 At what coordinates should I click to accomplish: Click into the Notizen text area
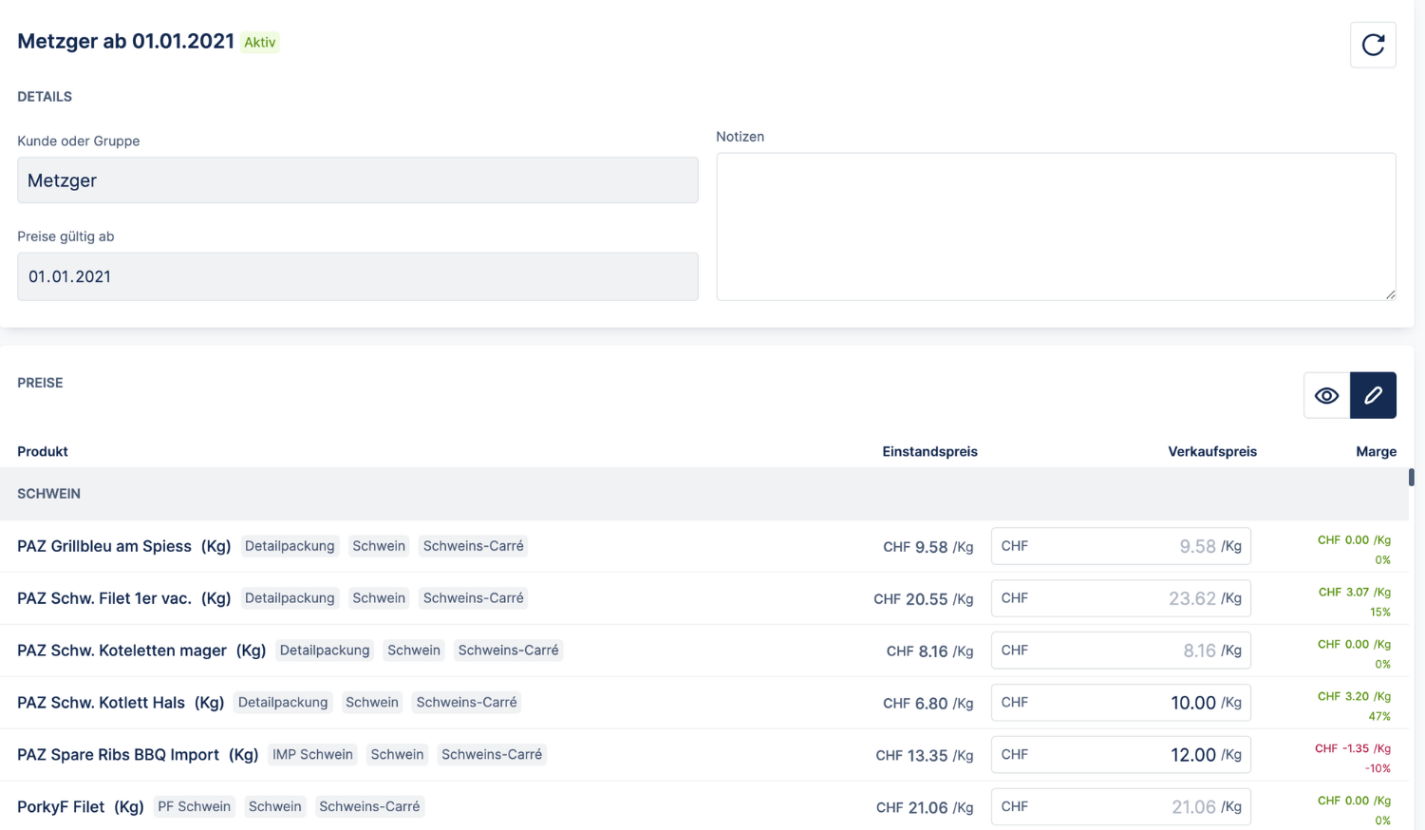1055,227
